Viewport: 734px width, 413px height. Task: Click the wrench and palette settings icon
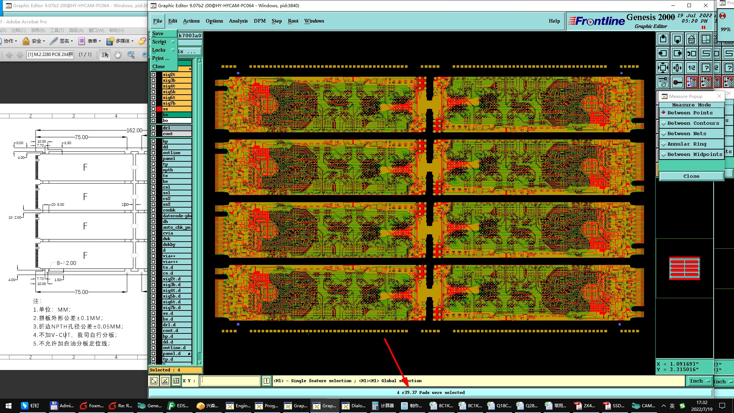(663, 82)
